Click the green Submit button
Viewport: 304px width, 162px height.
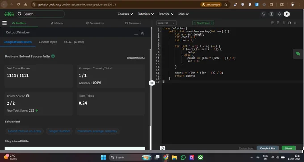[288, 148]
